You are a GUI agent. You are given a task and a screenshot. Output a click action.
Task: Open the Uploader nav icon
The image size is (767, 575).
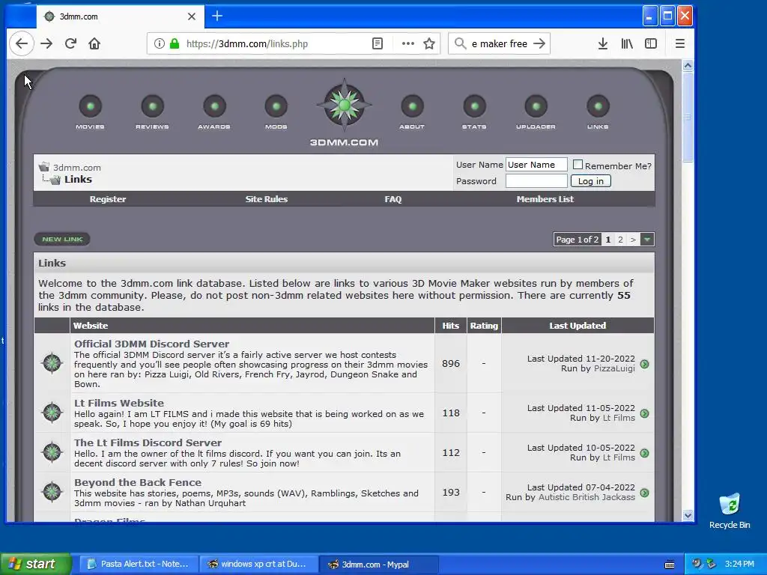click(x=536, y=106)
